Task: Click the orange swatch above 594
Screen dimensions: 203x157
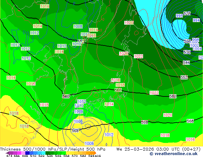Action: (92, 153)
